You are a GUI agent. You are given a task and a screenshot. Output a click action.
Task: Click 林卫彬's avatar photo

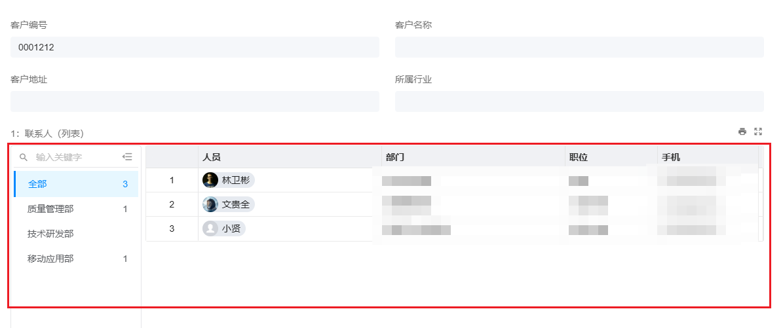click(210, 180)
